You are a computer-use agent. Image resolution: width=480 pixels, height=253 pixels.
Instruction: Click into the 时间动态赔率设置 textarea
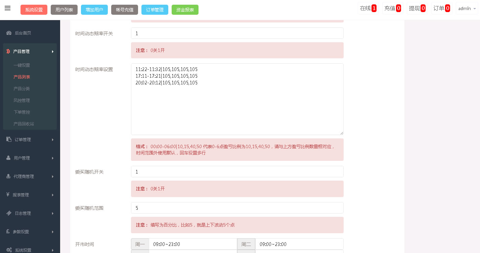pyautogui.click(x=237, y=99)
